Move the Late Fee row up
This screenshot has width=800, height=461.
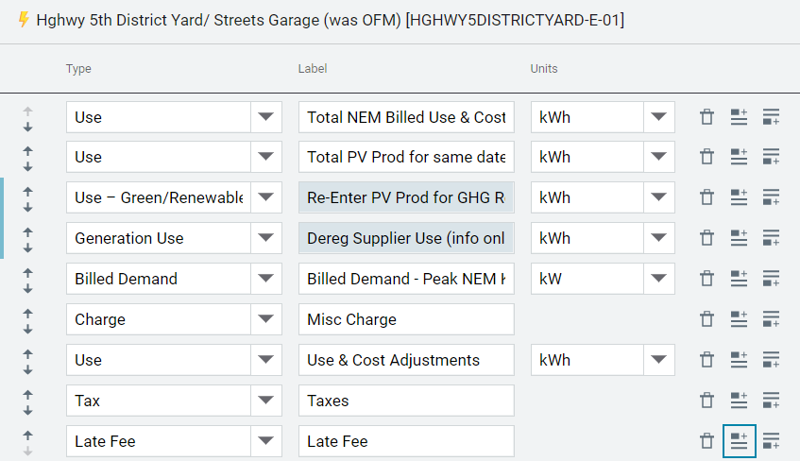pos(27,435)
